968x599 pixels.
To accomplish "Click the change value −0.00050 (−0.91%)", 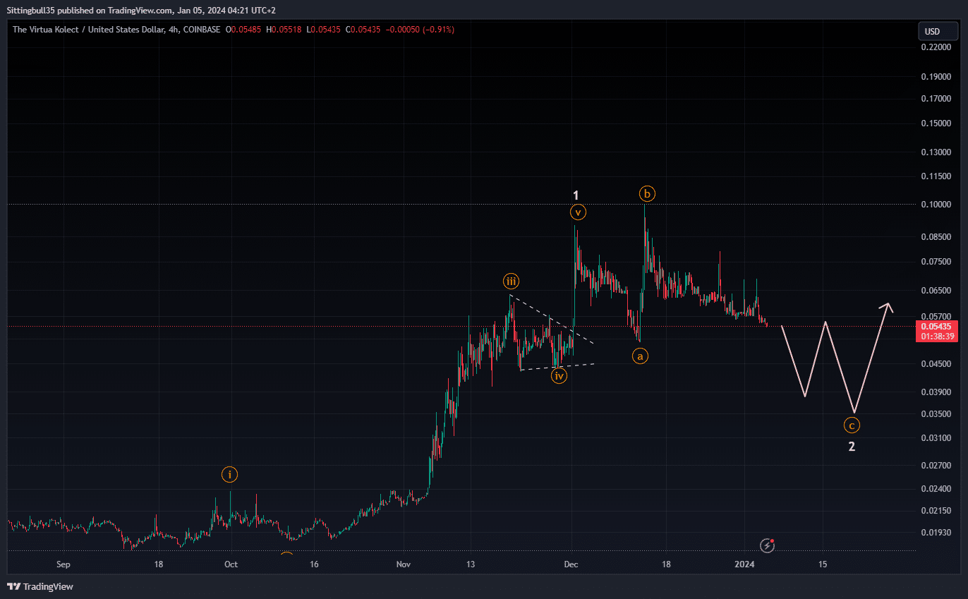I will (419, 30).
